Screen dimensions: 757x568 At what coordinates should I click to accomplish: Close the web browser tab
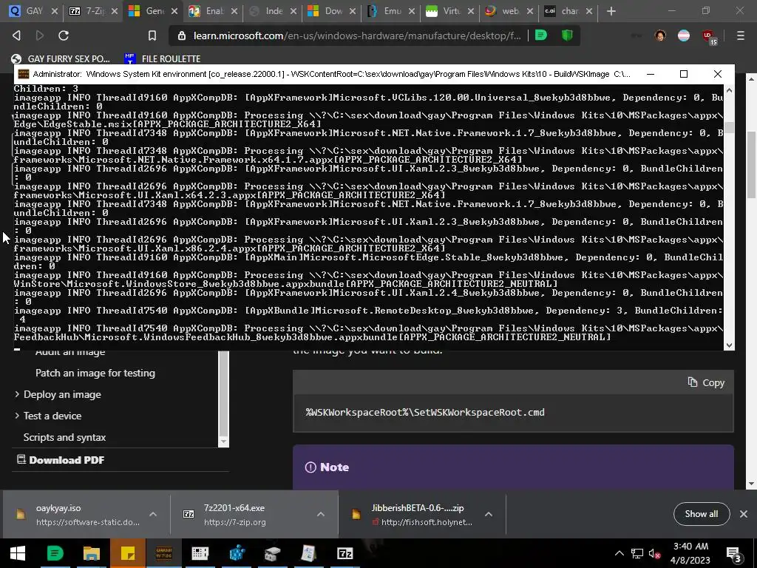[529, 11]
